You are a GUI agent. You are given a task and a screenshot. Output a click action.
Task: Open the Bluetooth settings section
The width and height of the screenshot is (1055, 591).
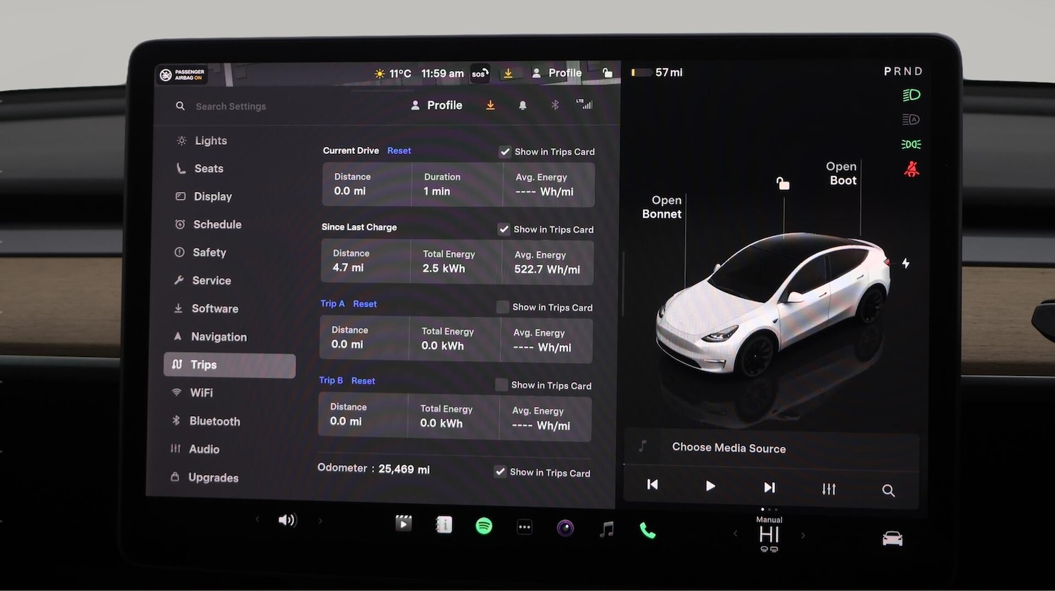coord(214,421)
